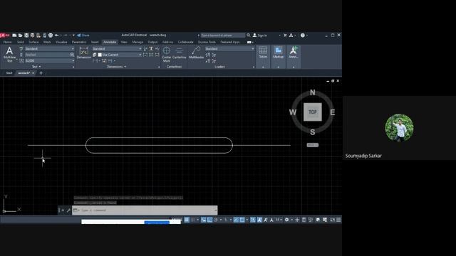
Task: Click the Redo arrow
Action: pos(66,35)
